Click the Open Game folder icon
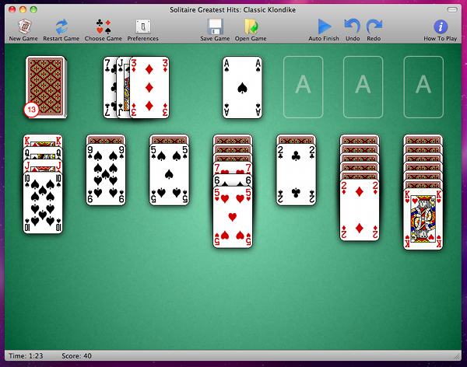Screen dimensions: 467x367 point(250,27)
